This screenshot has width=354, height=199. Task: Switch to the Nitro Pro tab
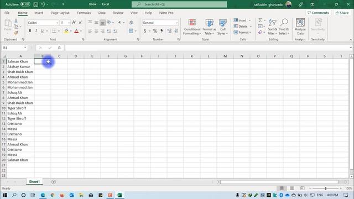(166, 13)
